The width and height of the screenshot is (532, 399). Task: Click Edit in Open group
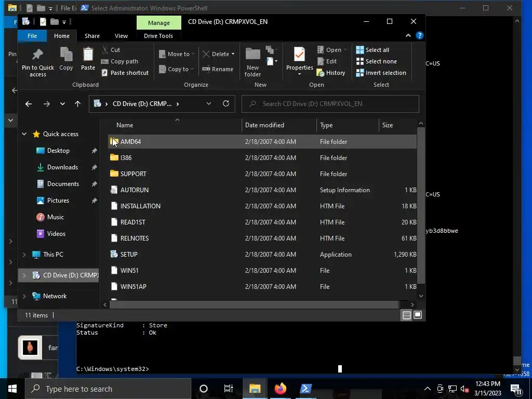click(x=327, y=61)
